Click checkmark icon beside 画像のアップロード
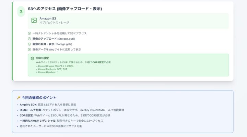Image resolution: width=247 pixels, height=137 pixels. [x=30, y=39]
